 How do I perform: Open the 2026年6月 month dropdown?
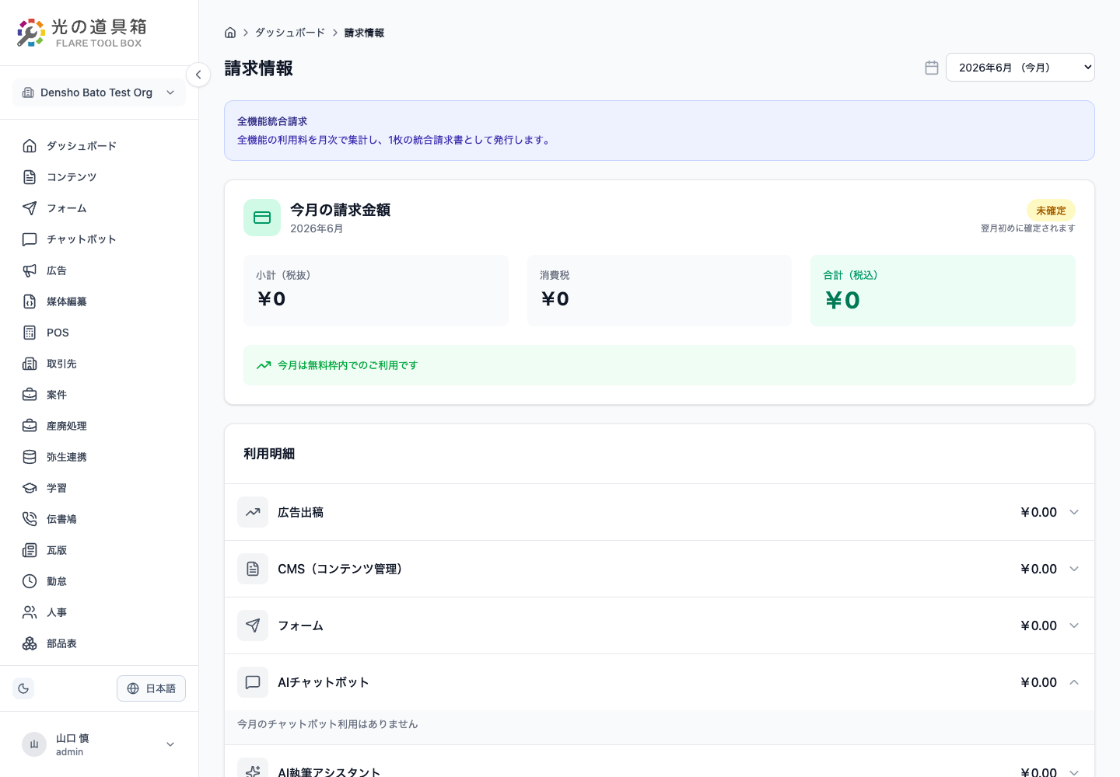pos(1020,68)
